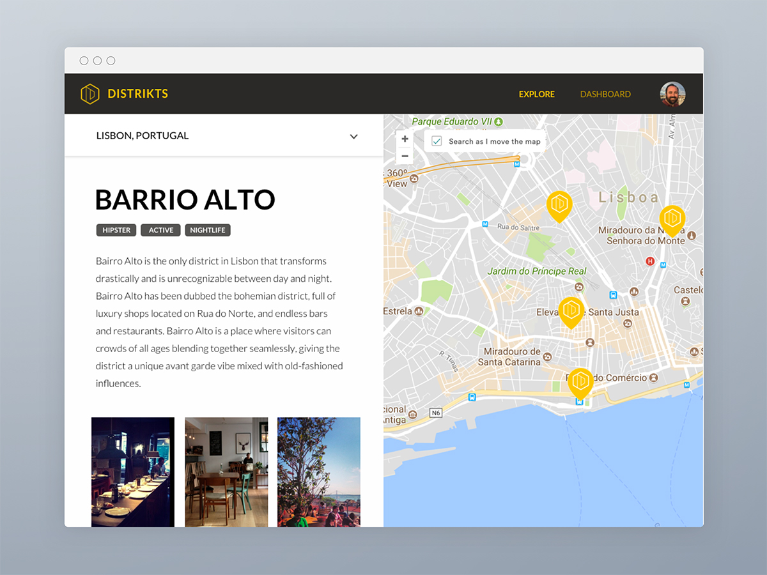The width and height of the screenshot is (767, 575).
Task: Select the district pin near Rua do Salitre
Action: 559,204
